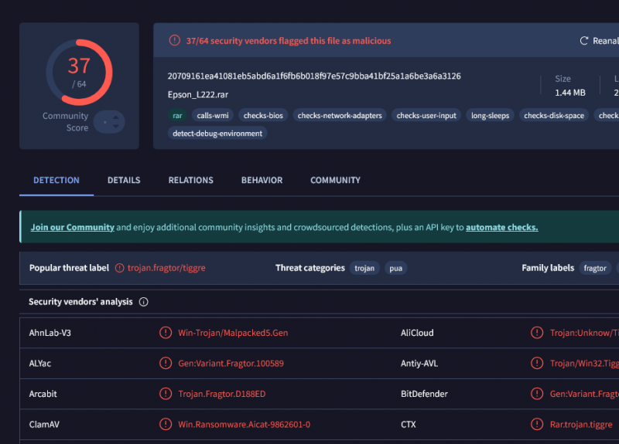This screenshot has height=444, width=619.
Task: Click info icon next to Security vendors' analysis
Action: (143, 302)
